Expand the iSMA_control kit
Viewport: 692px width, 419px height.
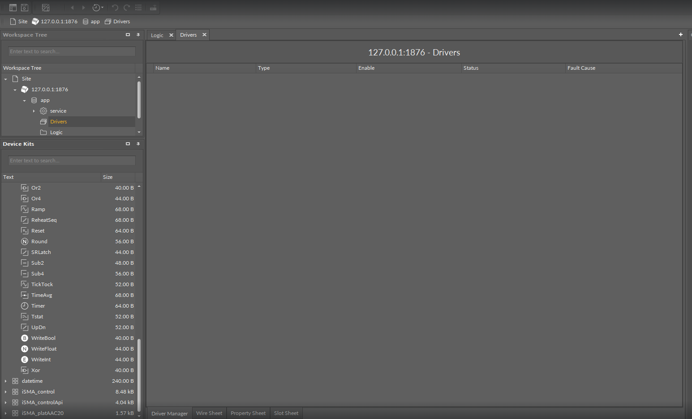(x=5, y=392)
